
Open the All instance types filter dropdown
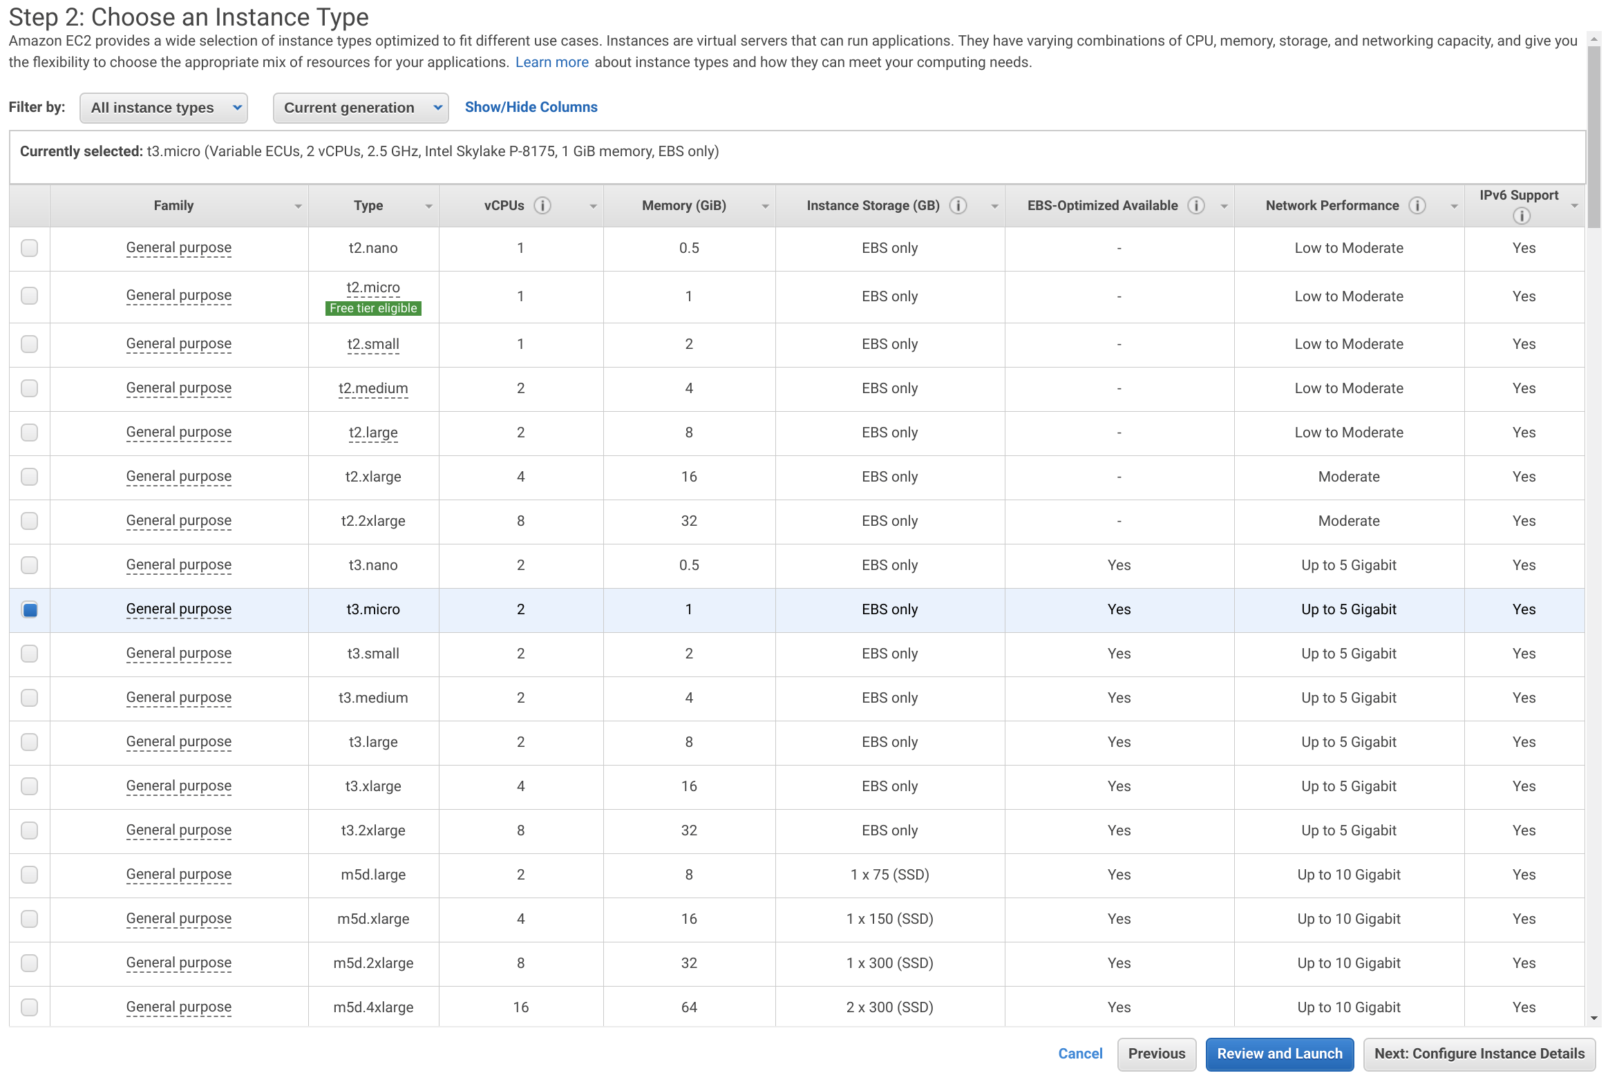click(164, 108)
